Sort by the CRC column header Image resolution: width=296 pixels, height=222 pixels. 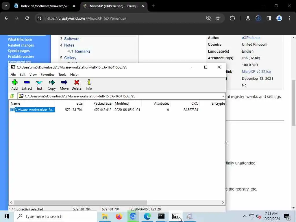[185, 103]
